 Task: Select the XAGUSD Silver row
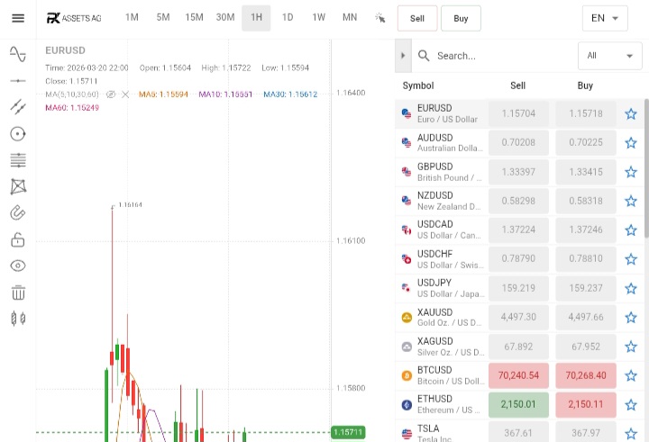pos(520,347)
